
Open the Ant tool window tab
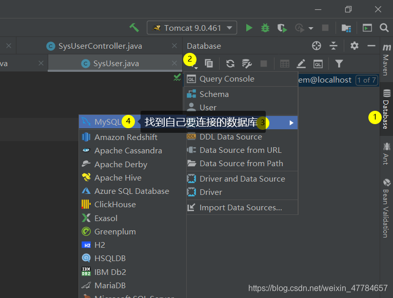(386, 153)
